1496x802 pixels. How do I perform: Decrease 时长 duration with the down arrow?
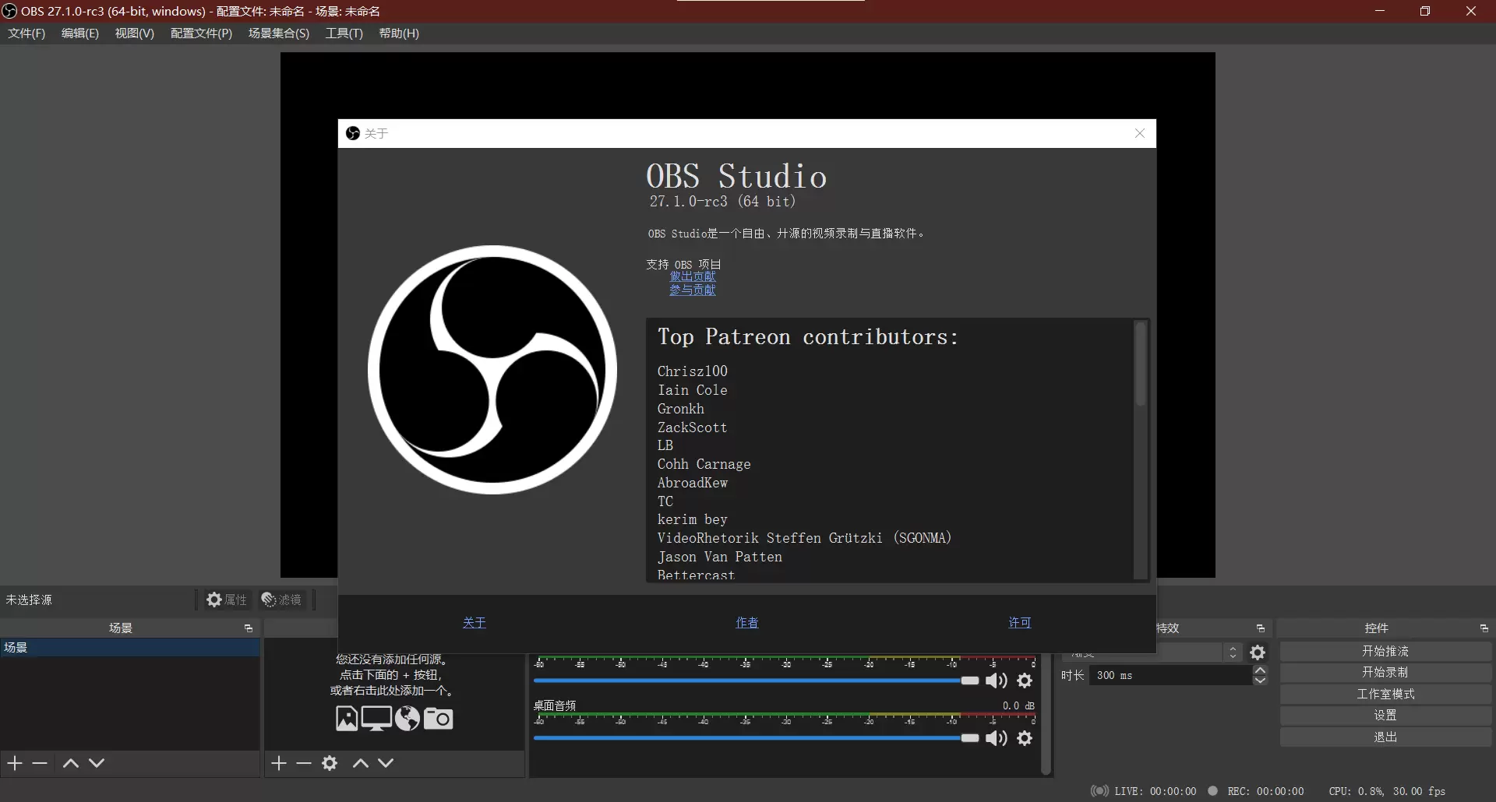(1260, 681)
